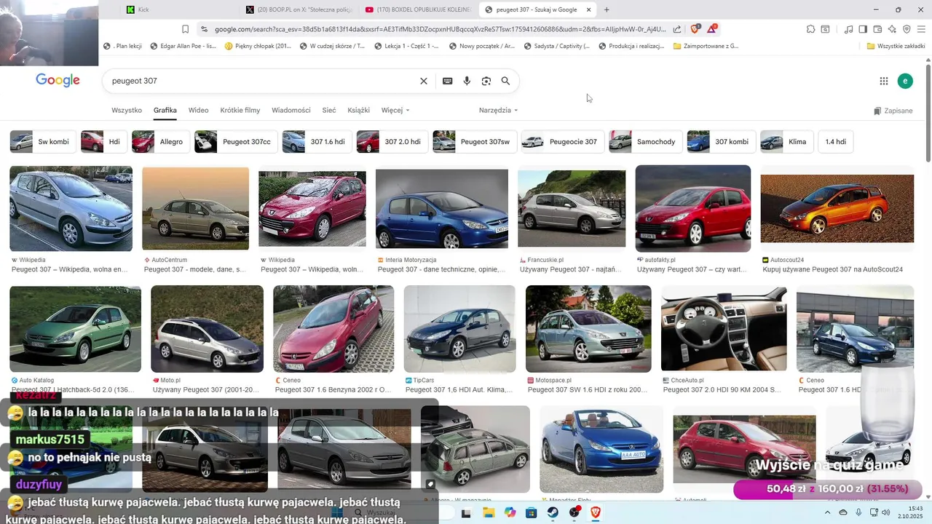
Task: Select the Wideo search tab
Action: click(198, 111)
